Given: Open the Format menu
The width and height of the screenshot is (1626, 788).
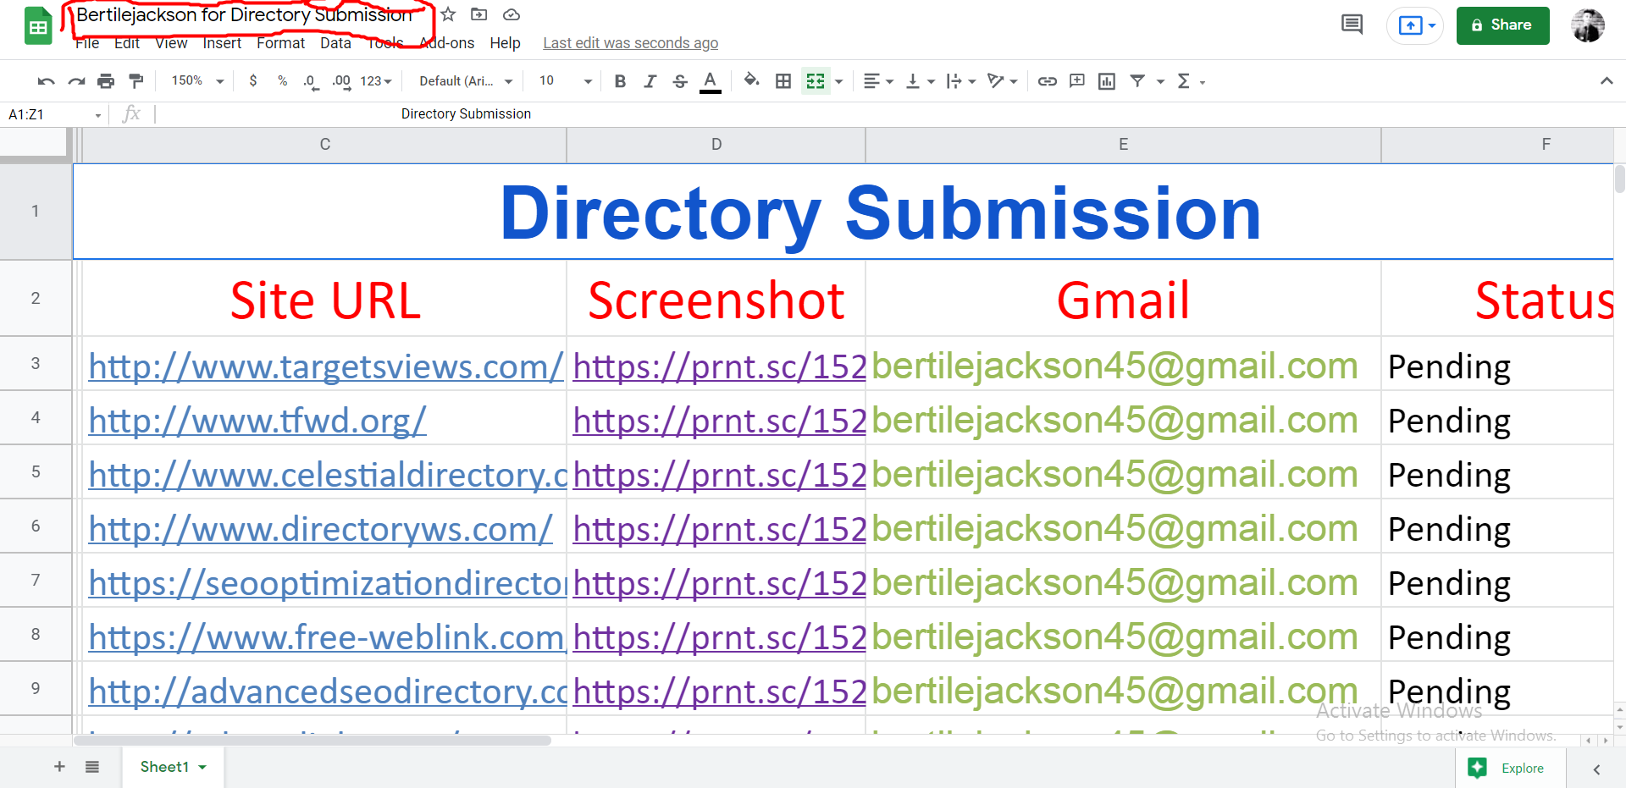Looking at the screenshot, I should (x=280, y=42).
